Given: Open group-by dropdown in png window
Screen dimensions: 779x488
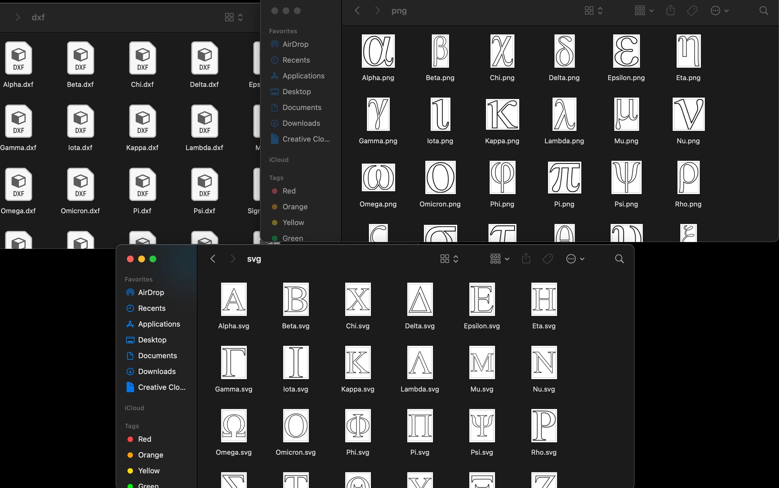Looking at the screenshot, I should click(x=644, y=11).
